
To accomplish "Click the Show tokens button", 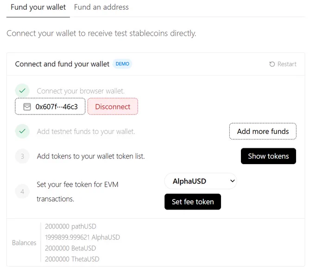I will 268,156.
